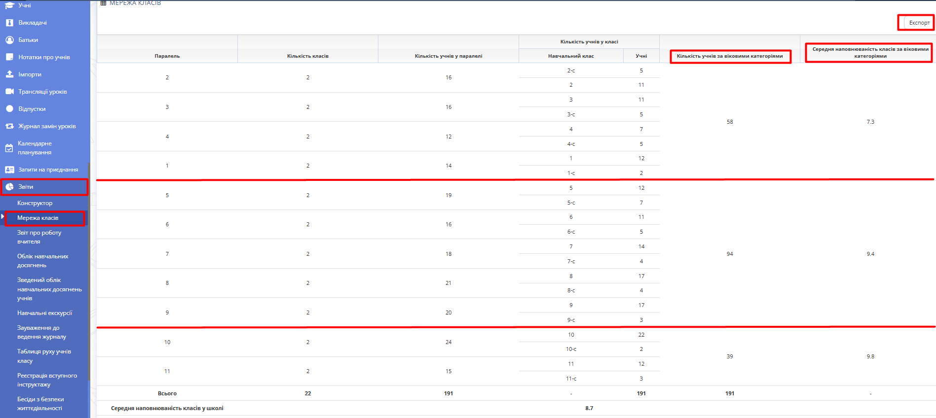Click the Відпустки sidebar item
The width and height of the screenshot is (936, 418).
pos(32,109)
